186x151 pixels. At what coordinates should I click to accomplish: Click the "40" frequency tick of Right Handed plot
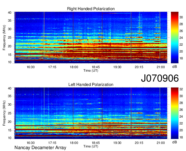[10, 13]
